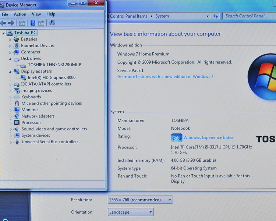Expand the Keyboards node
276x221 pixels.
pyautogui.click(x=10, y=98)
